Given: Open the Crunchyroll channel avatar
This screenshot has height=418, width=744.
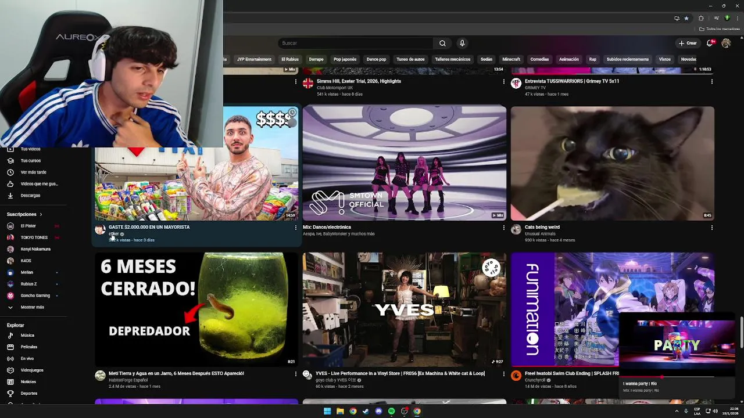Looking at the screenshot, I should coord(516,376).
